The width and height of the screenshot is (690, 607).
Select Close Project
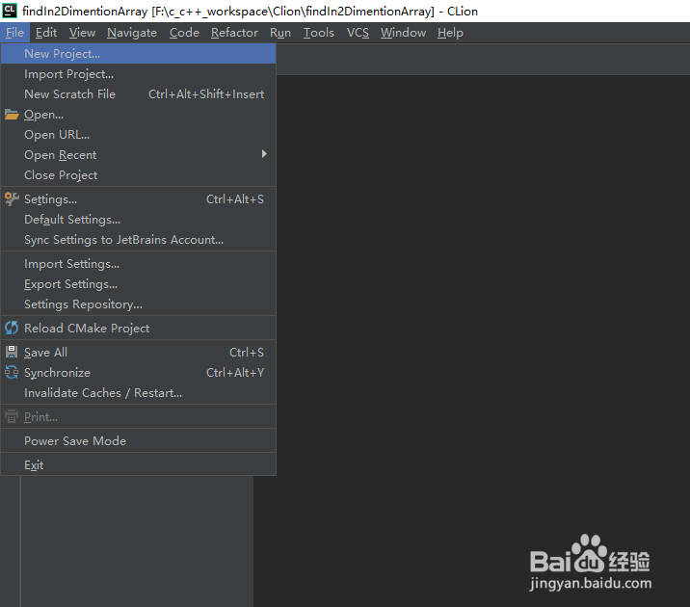tap(138, 175)
